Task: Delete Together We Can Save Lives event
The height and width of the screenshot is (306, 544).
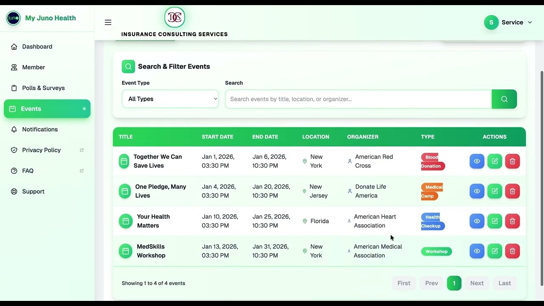Action: [x=513, y=161]
